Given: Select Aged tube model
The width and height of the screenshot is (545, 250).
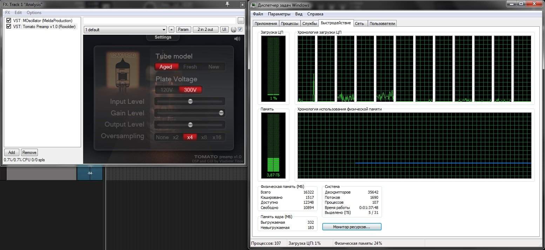Looking at the screenshot, I should [166, 67].
